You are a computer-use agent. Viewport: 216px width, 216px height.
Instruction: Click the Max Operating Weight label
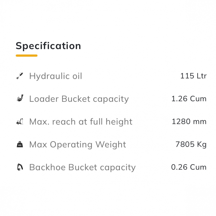point(77,144)
